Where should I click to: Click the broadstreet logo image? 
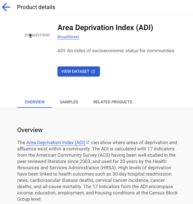click(38, 35)
